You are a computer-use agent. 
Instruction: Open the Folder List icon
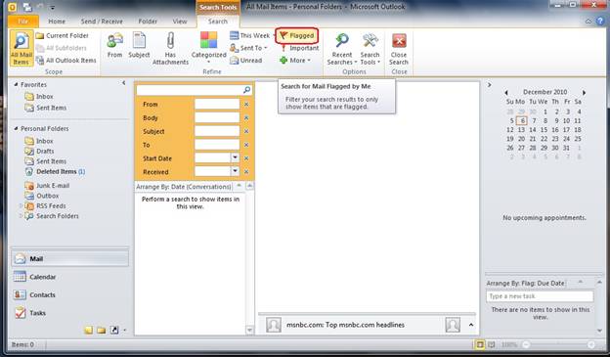pos(101,331)
